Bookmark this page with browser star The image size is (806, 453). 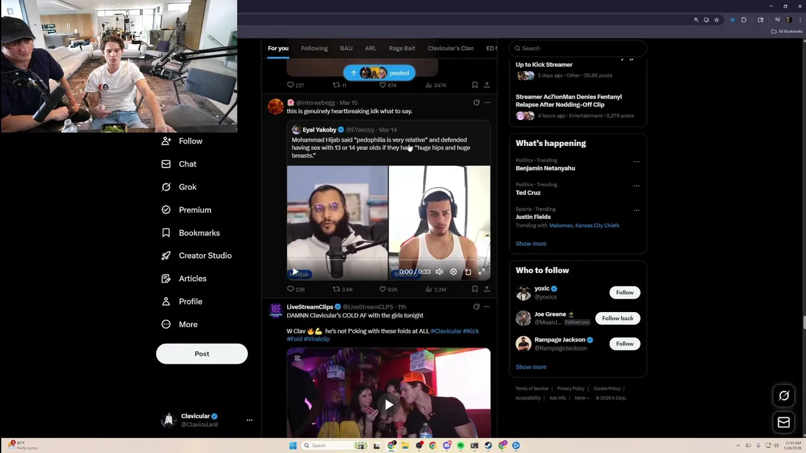click(x=717, y=20)
